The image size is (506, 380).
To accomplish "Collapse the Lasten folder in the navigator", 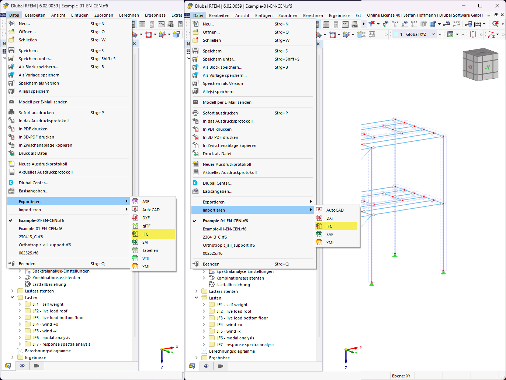I will tap(196, 298).
